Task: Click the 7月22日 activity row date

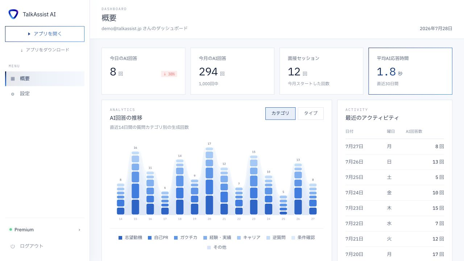Action: (354, 224)
